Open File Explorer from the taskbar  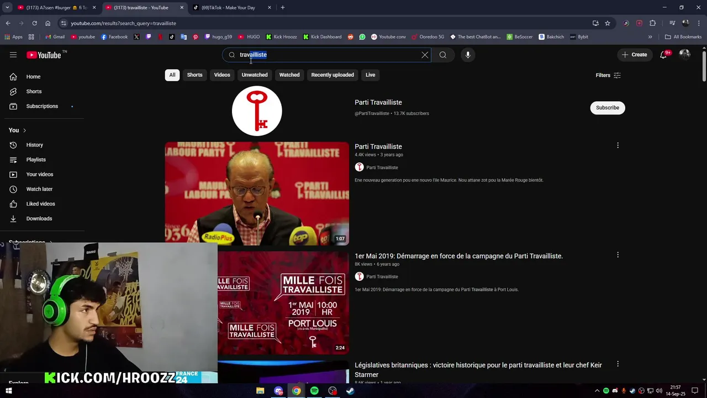260,391
